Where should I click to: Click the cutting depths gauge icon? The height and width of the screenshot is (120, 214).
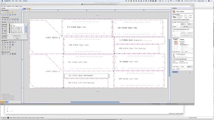click(x=174, y=17)
